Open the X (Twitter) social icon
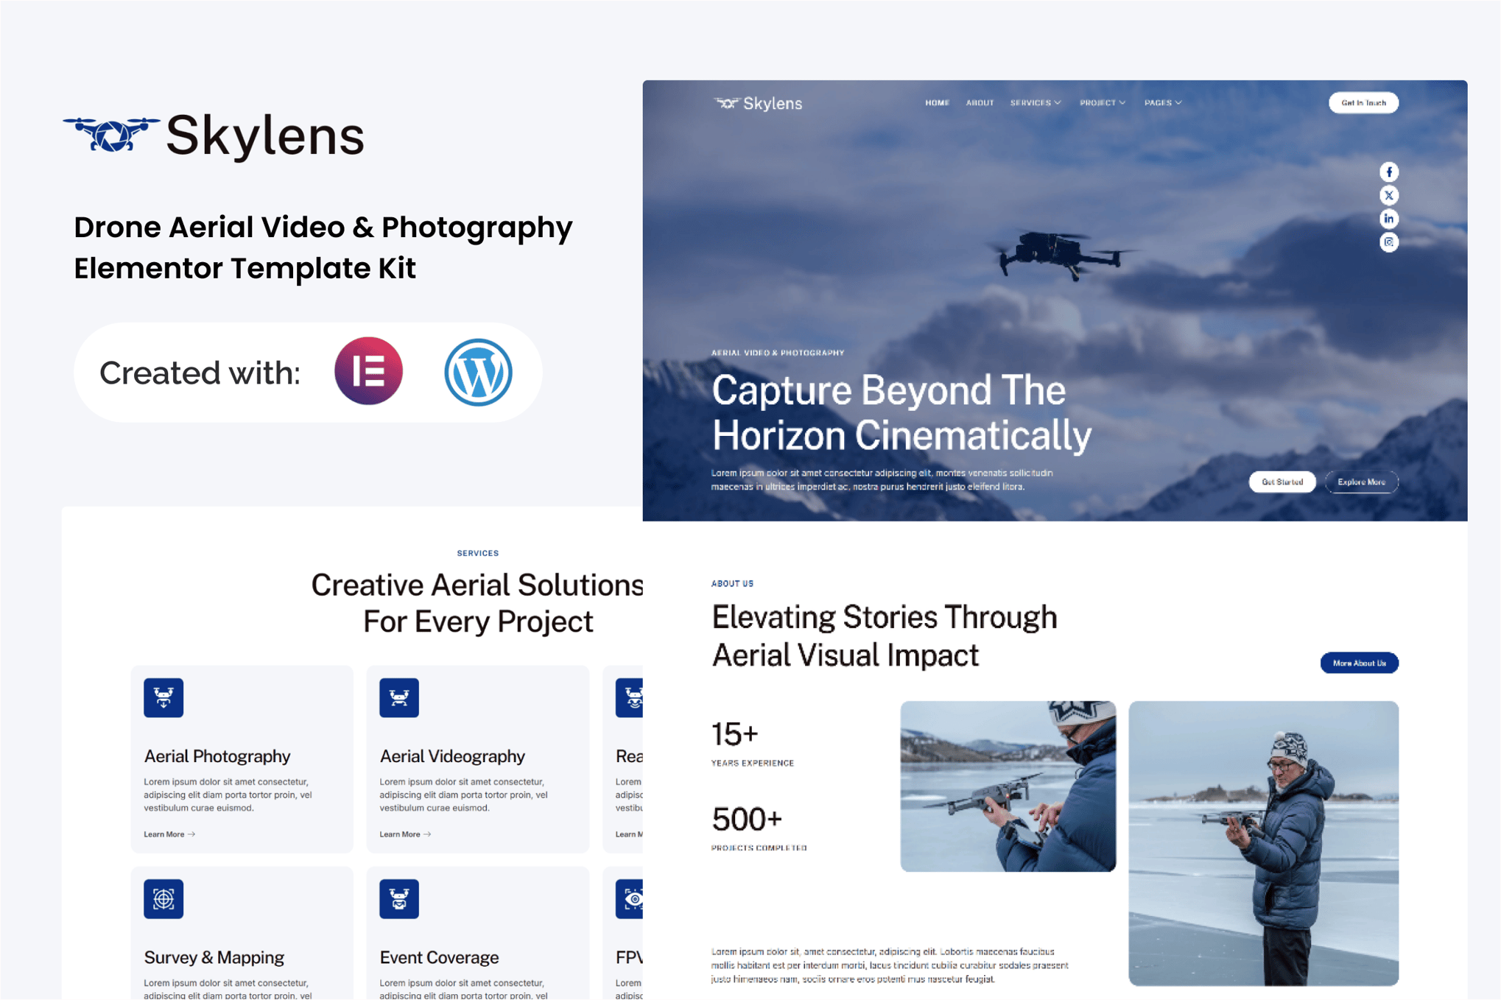The width and height of the screenshot is (1501, 1000). click(x=1388, y=196)
